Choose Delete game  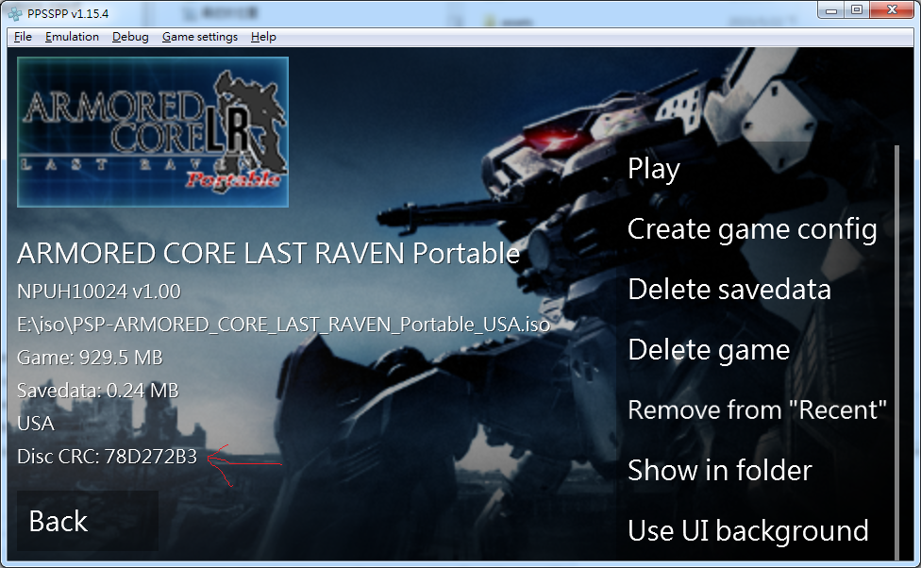[709, 349]
